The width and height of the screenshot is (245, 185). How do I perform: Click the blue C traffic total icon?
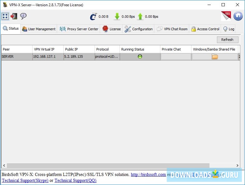point(94,17)
